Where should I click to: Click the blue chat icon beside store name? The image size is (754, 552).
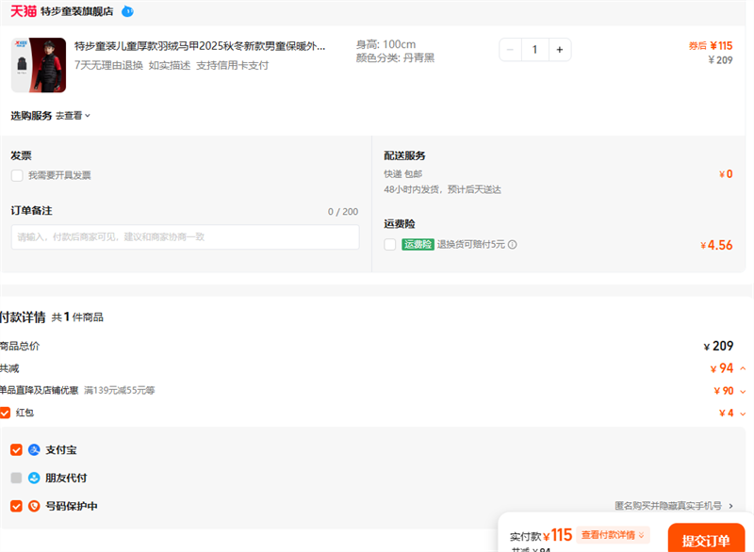click(127, 11)
